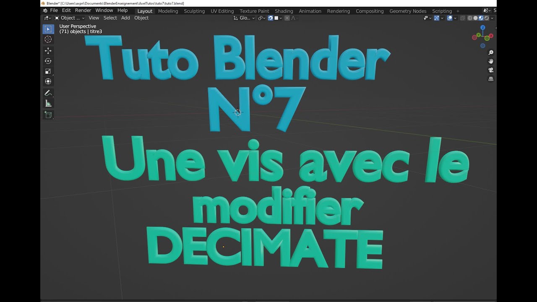Switch to the Modeling workspace tab
537x302 pixels.
[x=168, y=11]
